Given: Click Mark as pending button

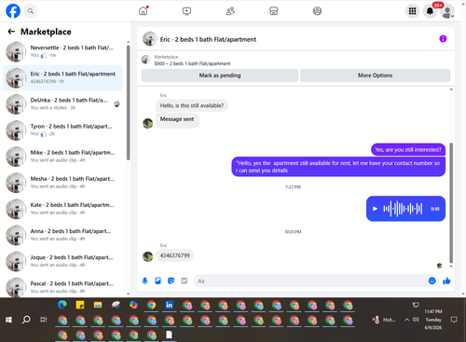Looking at the screenshot, I should coord(220,75).
